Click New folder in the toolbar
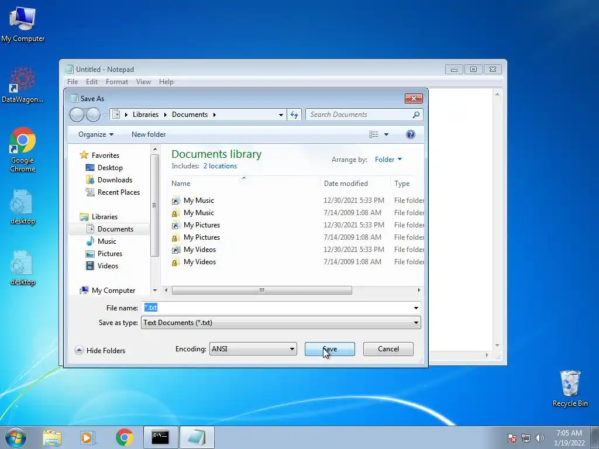 pos(149,134)
